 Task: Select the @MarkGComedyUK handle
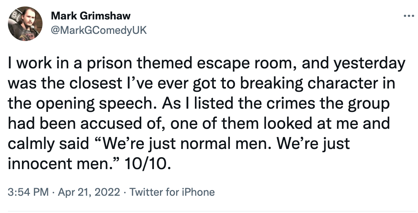click(x=99, y=30)
